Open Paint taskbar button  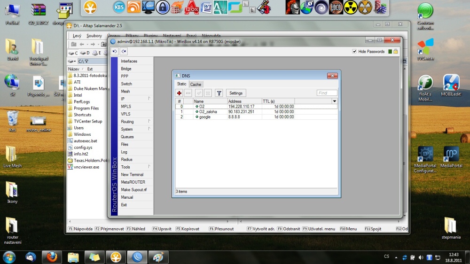[158, 257]
